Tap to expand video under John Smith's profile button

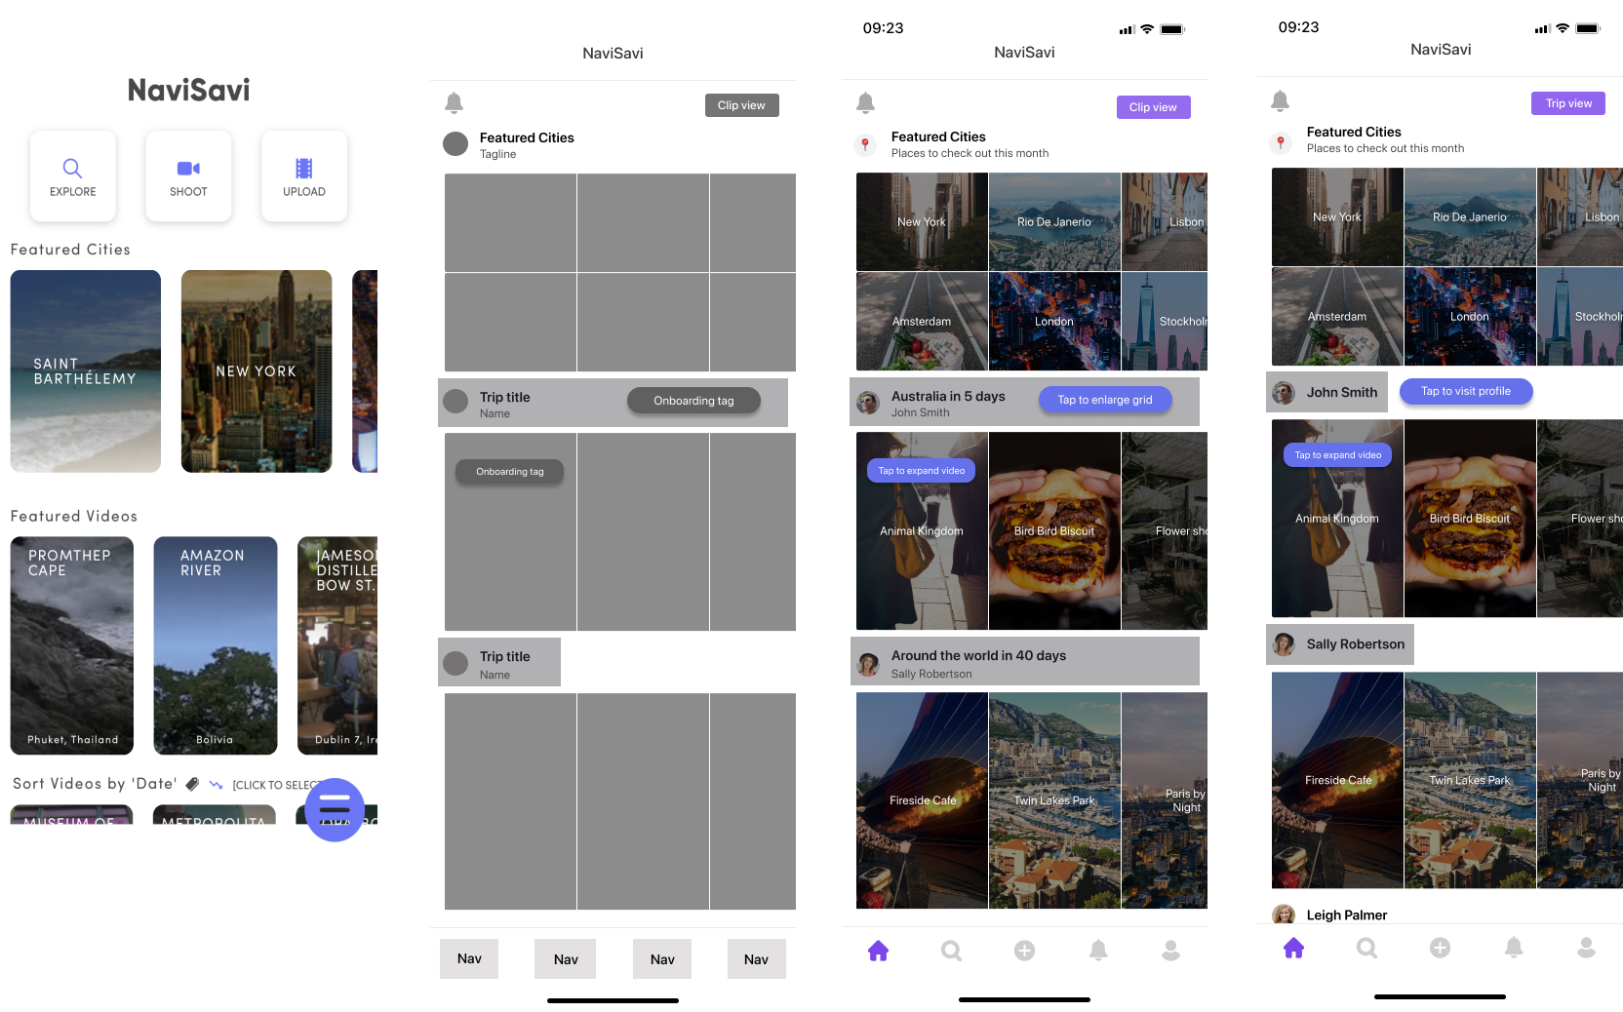(1337, 455)
